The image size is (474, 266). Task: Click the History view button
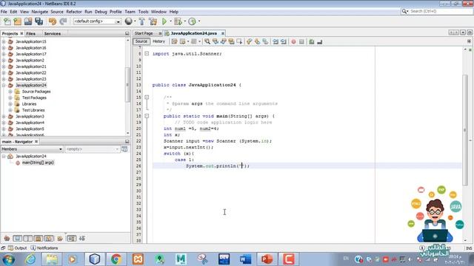(158, 41)
